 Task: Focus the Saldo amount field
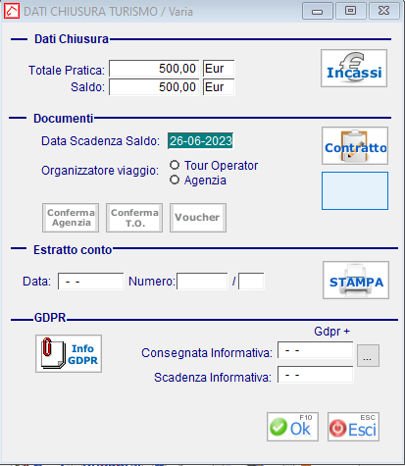click(154, 87)
